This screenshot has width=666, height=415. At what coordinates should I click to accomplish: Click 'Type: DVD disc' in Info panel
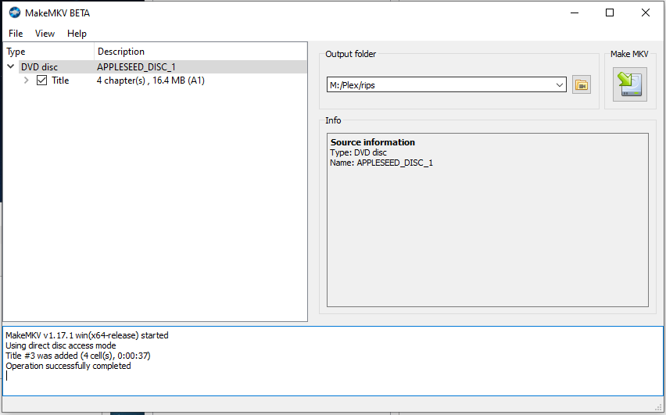[359, 152]
